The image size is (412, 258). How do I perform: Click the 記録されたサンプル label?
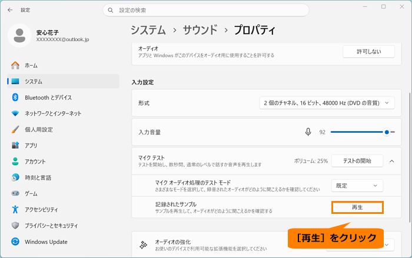[176, 204]
